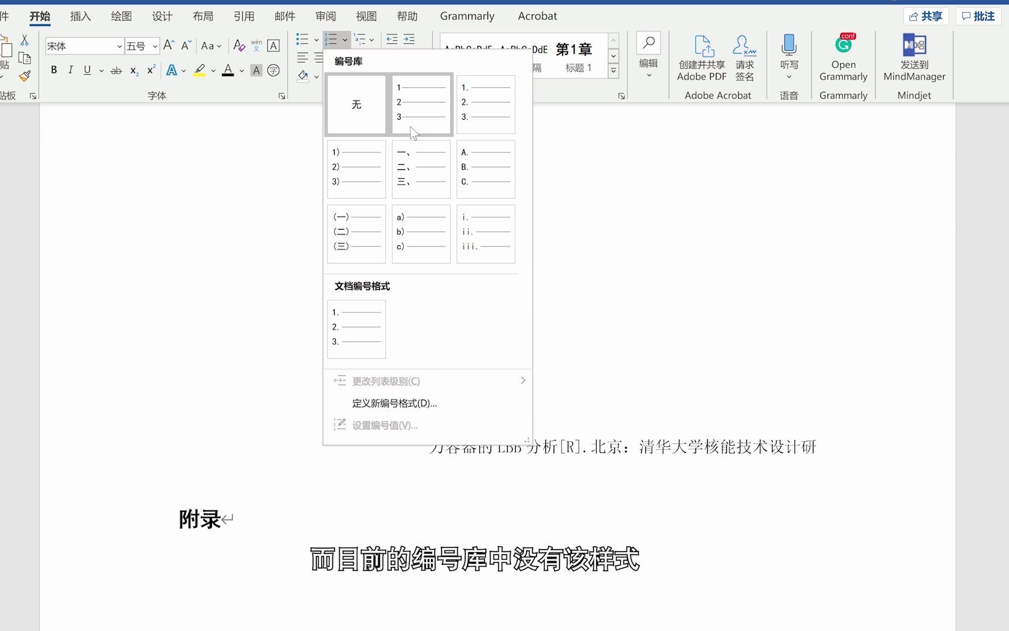Viewport: 1009px width, 631px height.
Task: Select the 1 2 3 plain numbering format
Action: pos(421,105)
